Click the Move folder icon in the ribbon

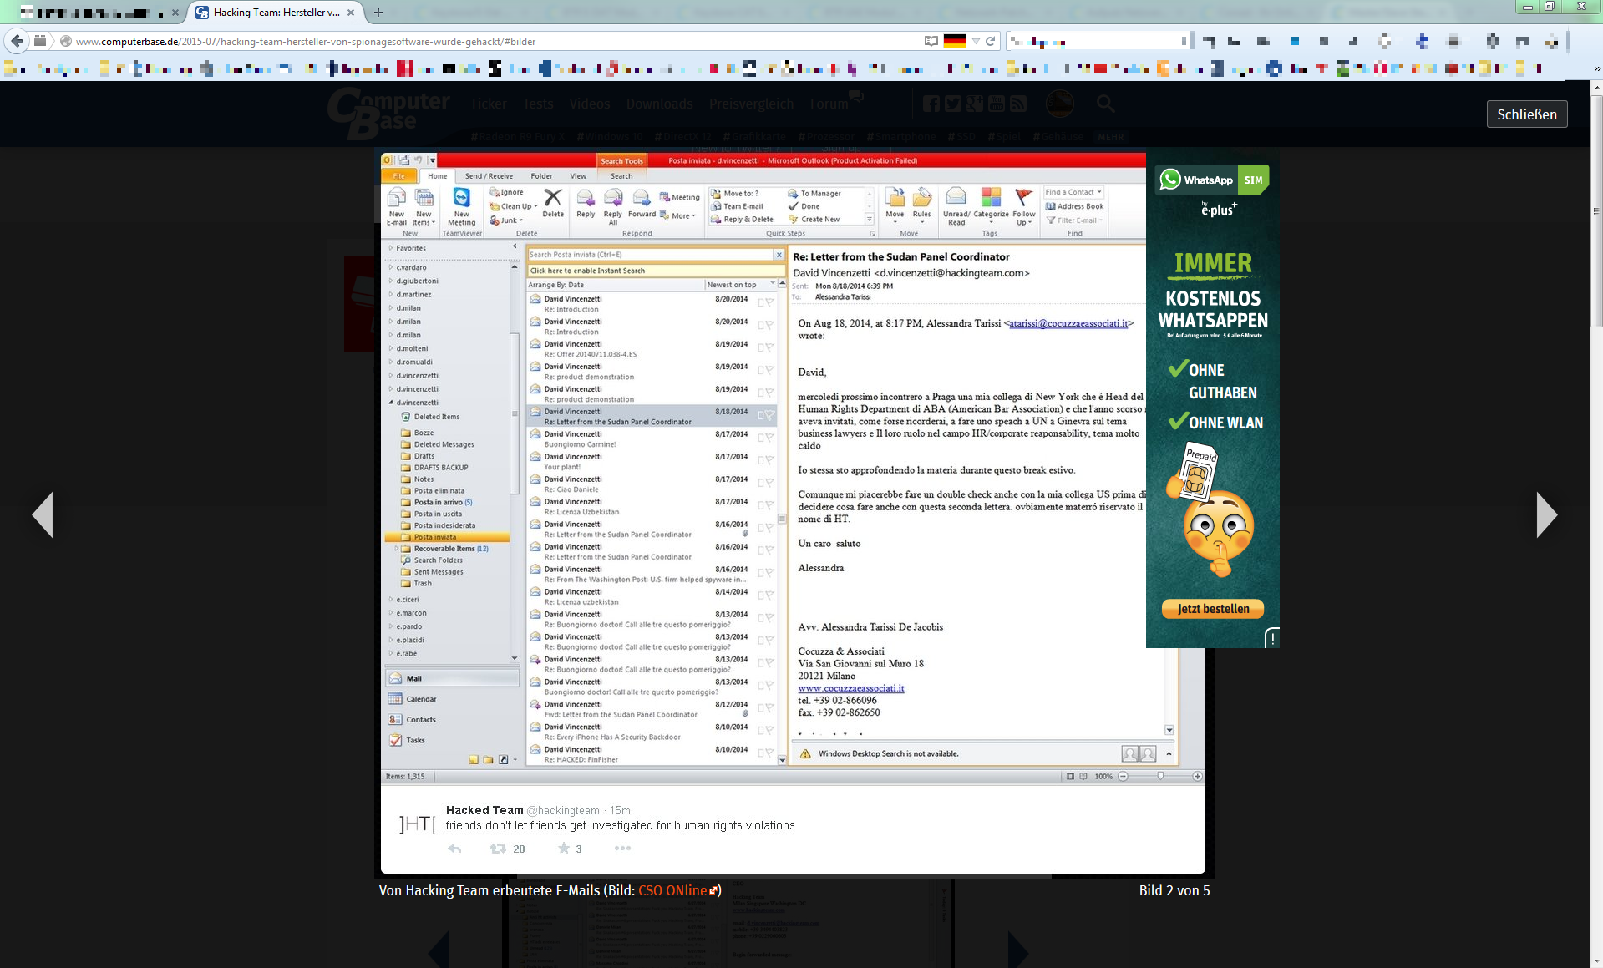click(x=895, y=198)
